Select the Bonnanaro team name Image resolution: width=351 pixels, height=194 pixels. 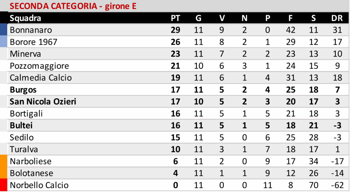(x=31, y=30)
